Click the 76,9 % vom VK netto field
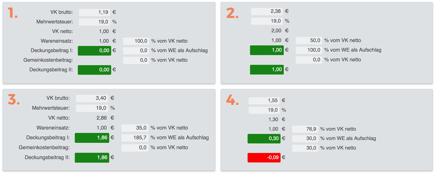Screen dimensions: 438x174 click(x=305, y=129)
